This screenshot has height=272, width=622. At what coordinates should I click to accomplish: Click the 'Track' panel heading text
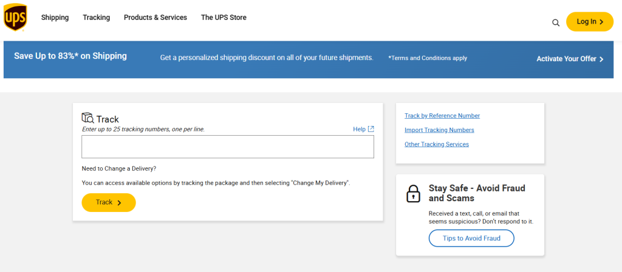(x=108, y=119)
